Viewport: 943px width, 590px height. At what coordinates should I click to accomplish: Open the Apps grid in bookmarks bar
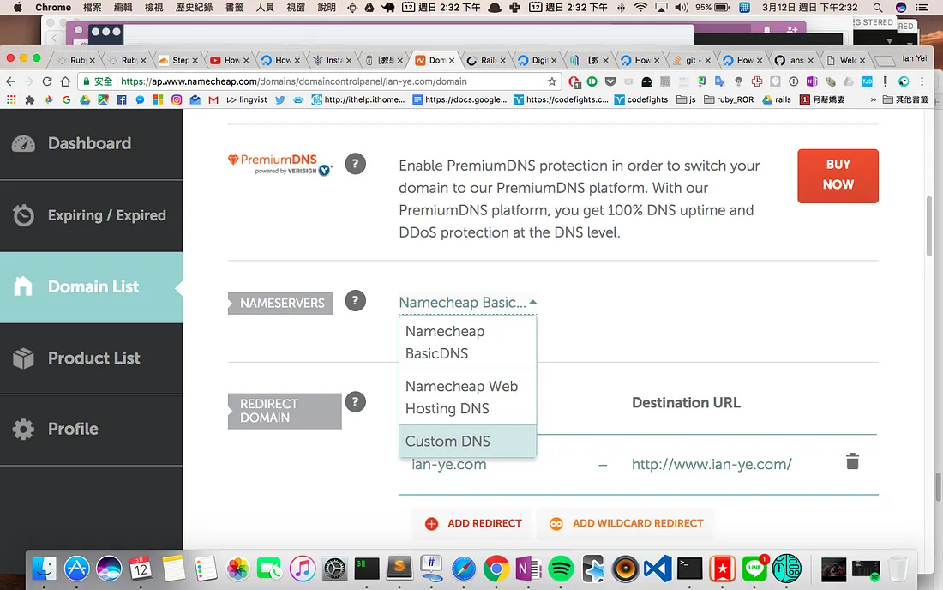click(11, 99)
